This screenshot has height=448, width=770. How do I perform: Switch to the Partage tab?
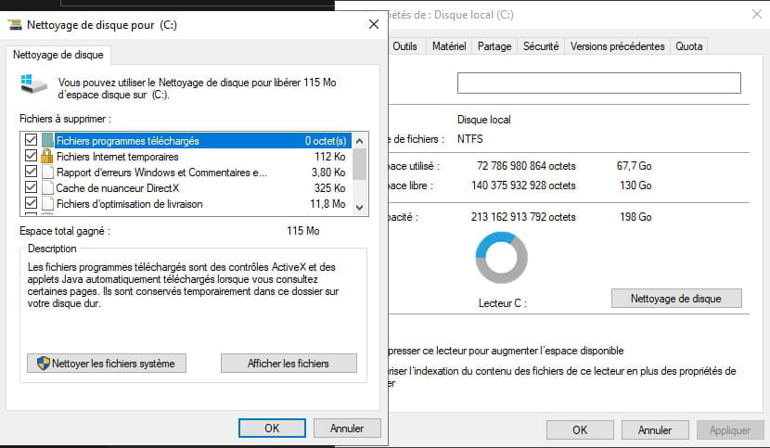(494, 46)
